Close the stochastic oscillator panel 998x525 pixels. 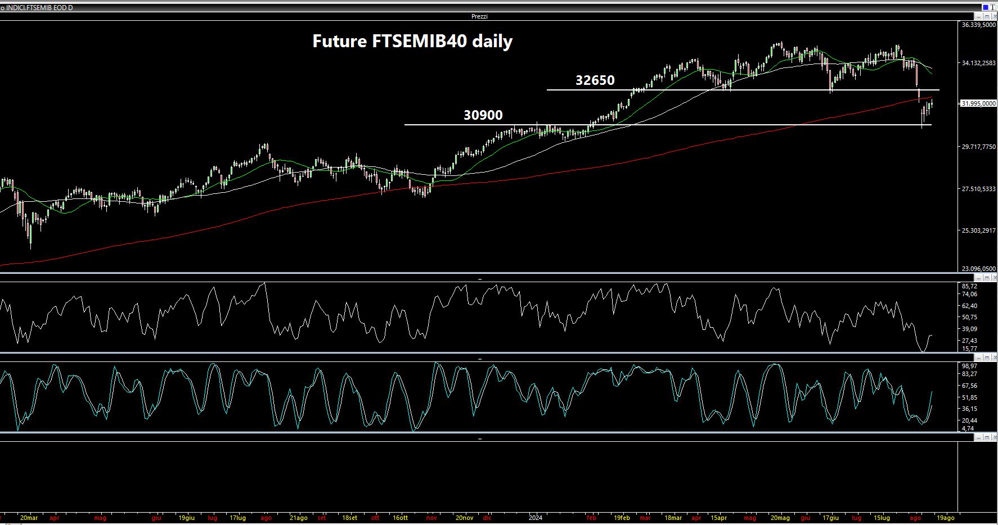993,358
